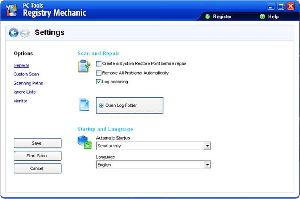This screenshot has width=300, height=199.
Task: Click the Send to tray combo box
Action: point(154,146)
